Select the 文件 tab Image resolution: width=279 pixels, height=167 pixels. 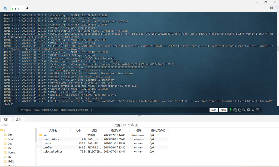[x=6, y=119]
